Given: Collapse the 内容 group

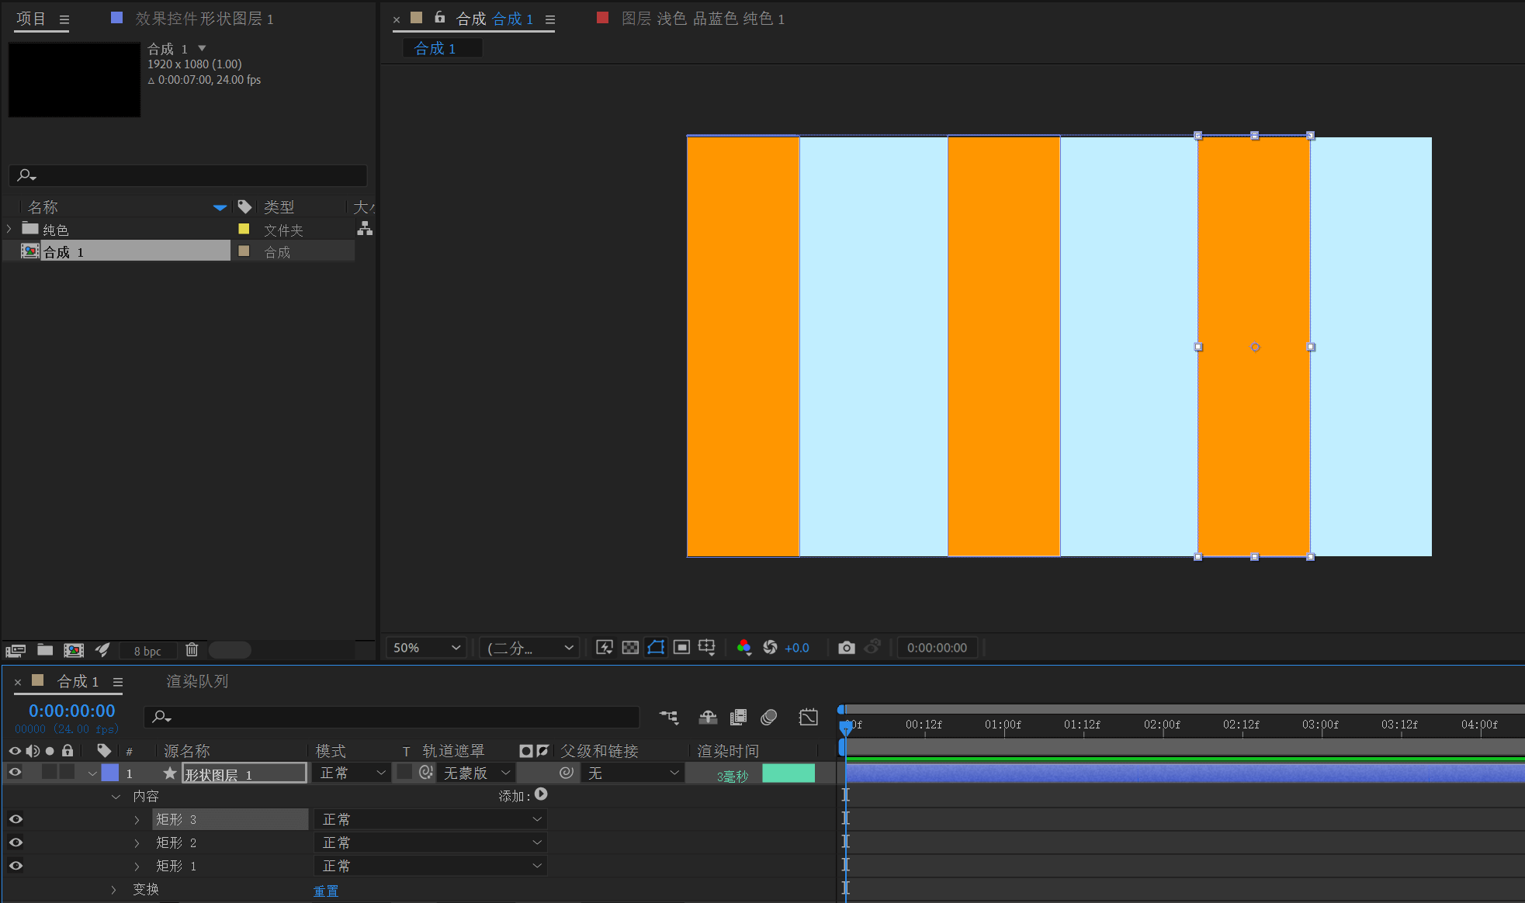Looking at the screenshot, I should pos(116,796).
